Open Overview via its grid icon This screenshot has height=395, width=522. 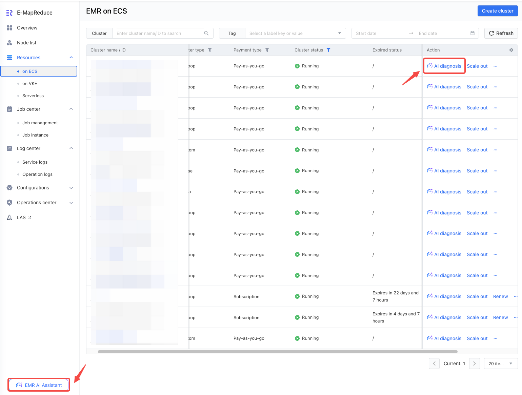9,28
